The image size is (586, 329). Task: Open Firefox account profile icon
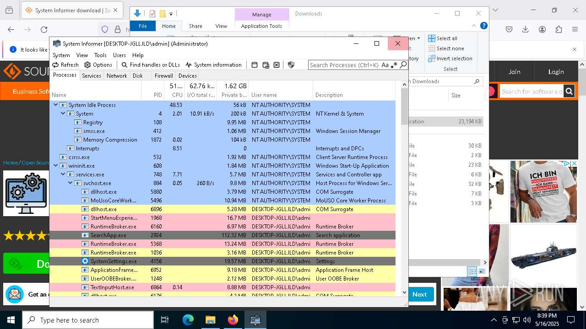tap(542, 29)
